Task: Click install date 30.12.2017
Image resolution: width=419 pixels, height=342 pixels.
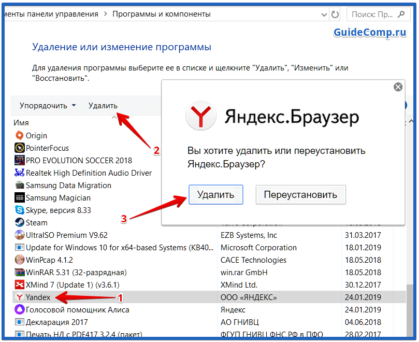Action: click(x=363, y=285)
